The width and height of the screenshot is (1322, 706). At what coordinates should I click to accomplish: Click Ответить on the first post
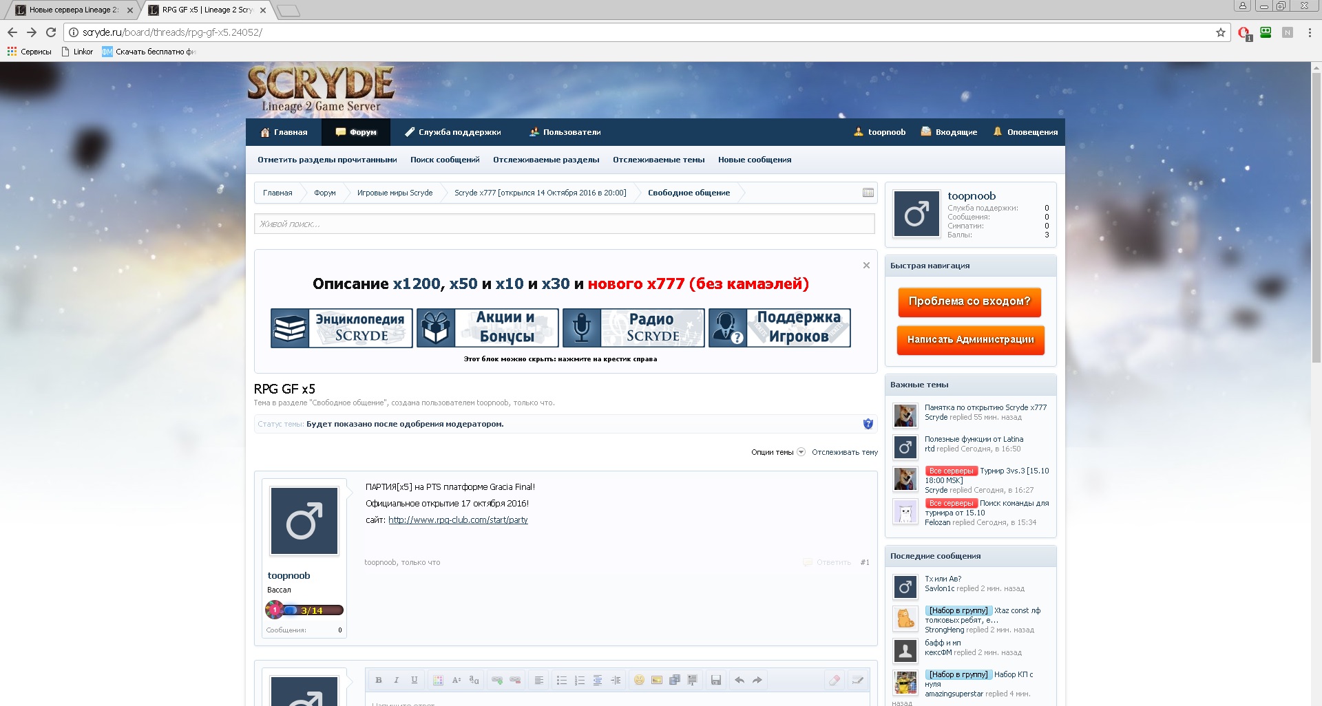point(828,562)
